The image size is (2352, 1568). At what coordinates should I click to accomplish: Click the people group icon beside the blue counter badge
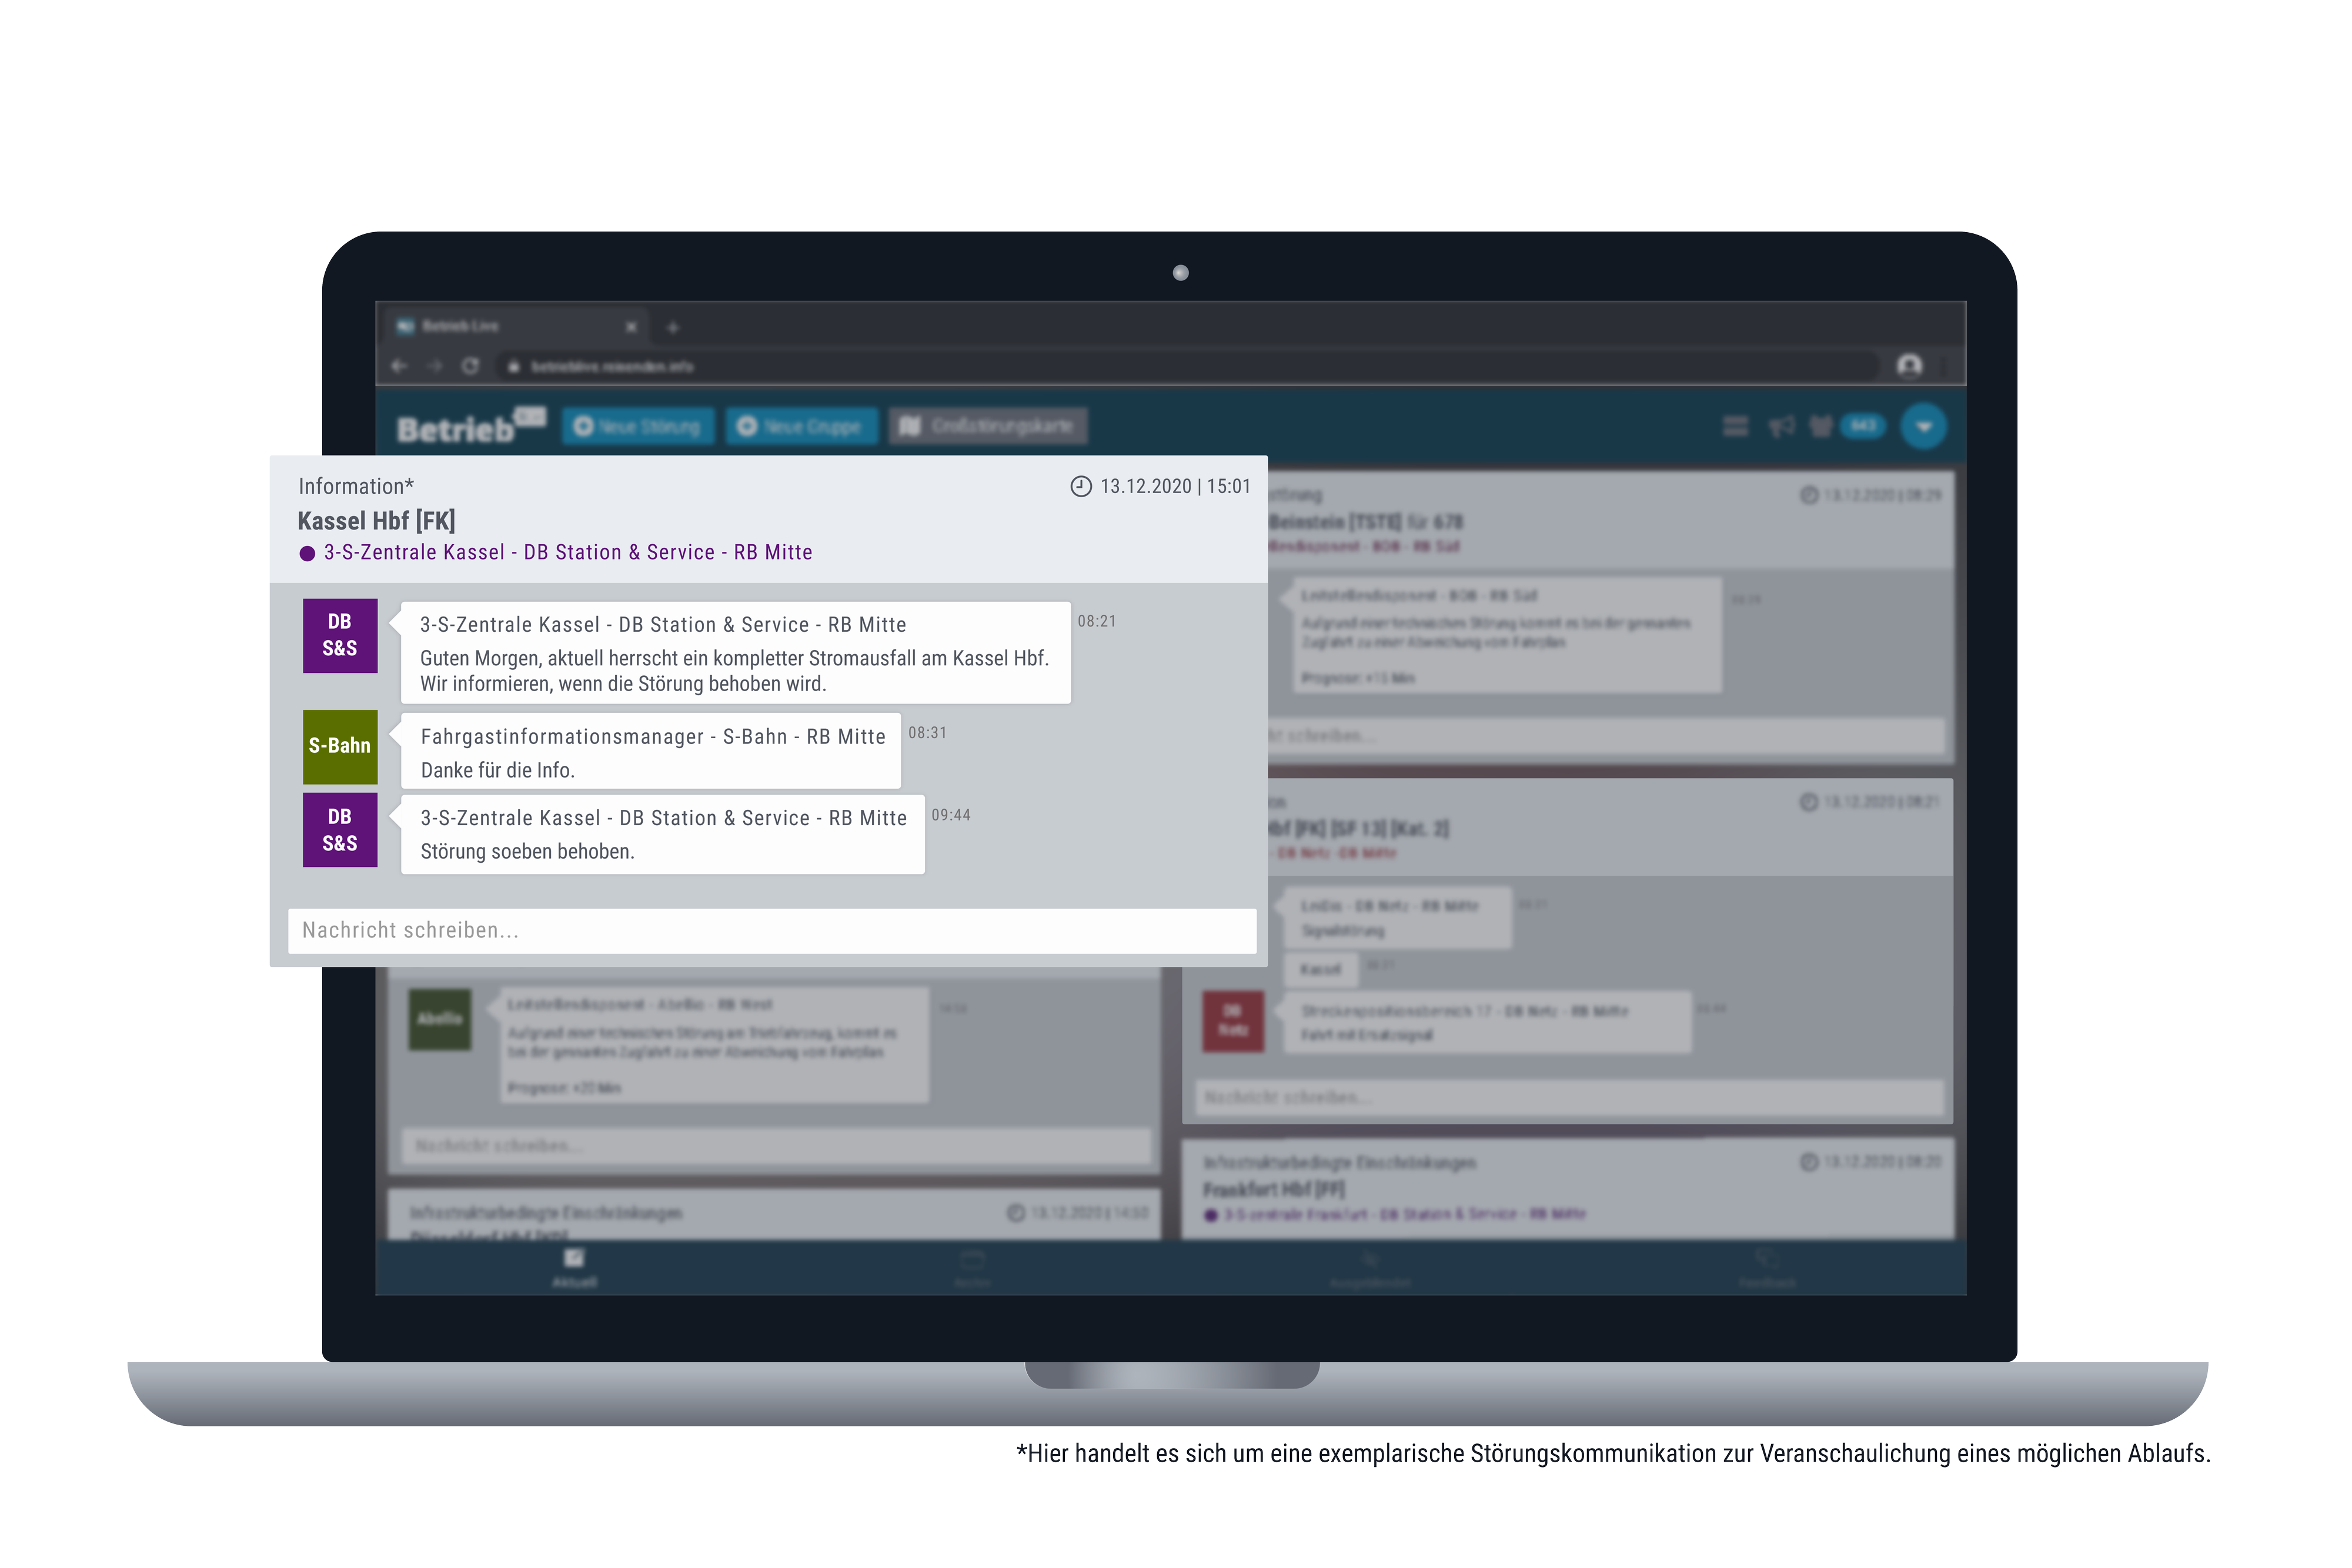click(1822, 427)
